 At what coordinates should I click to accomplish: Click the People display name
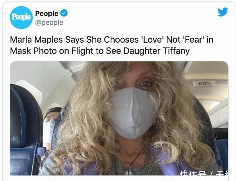click(x=47, y=14)
